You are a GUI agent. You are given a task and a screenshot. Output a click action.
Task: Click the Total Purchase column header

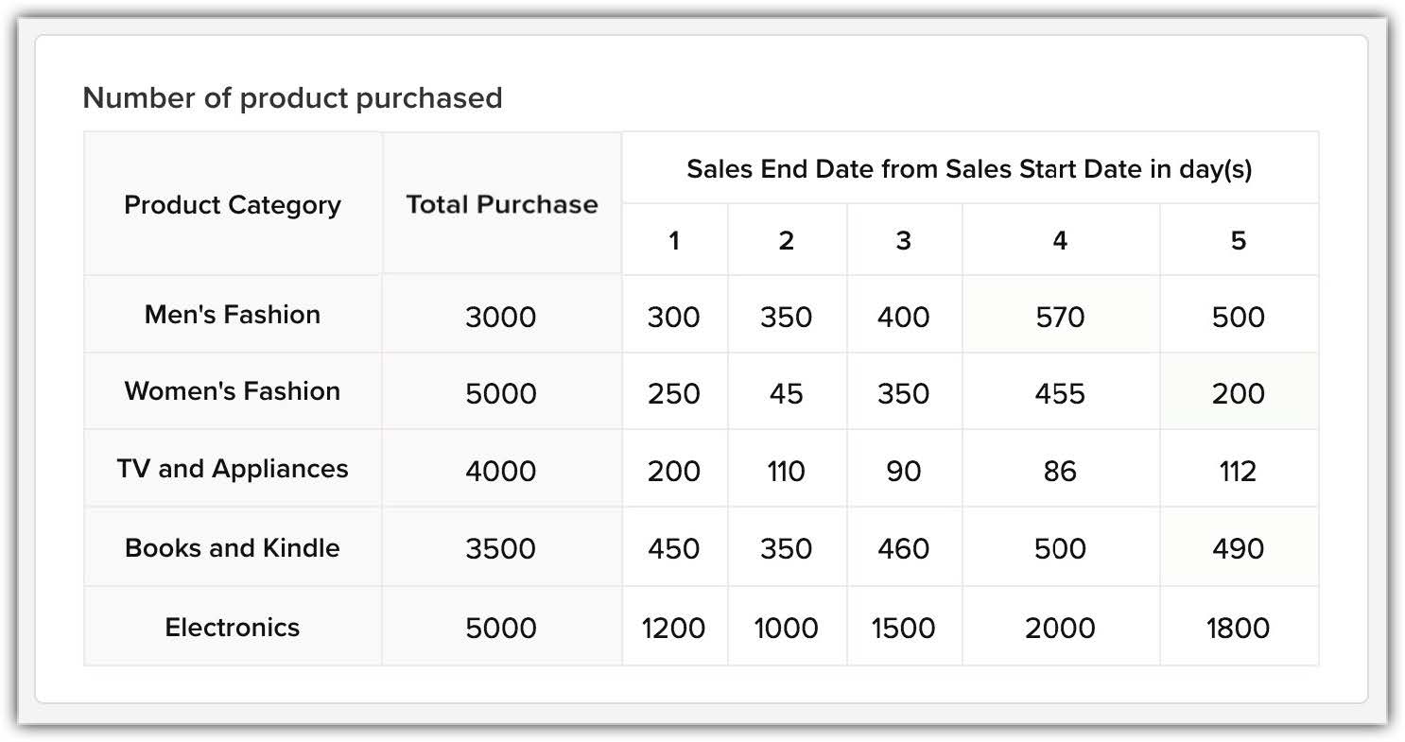tap(502, 205)
